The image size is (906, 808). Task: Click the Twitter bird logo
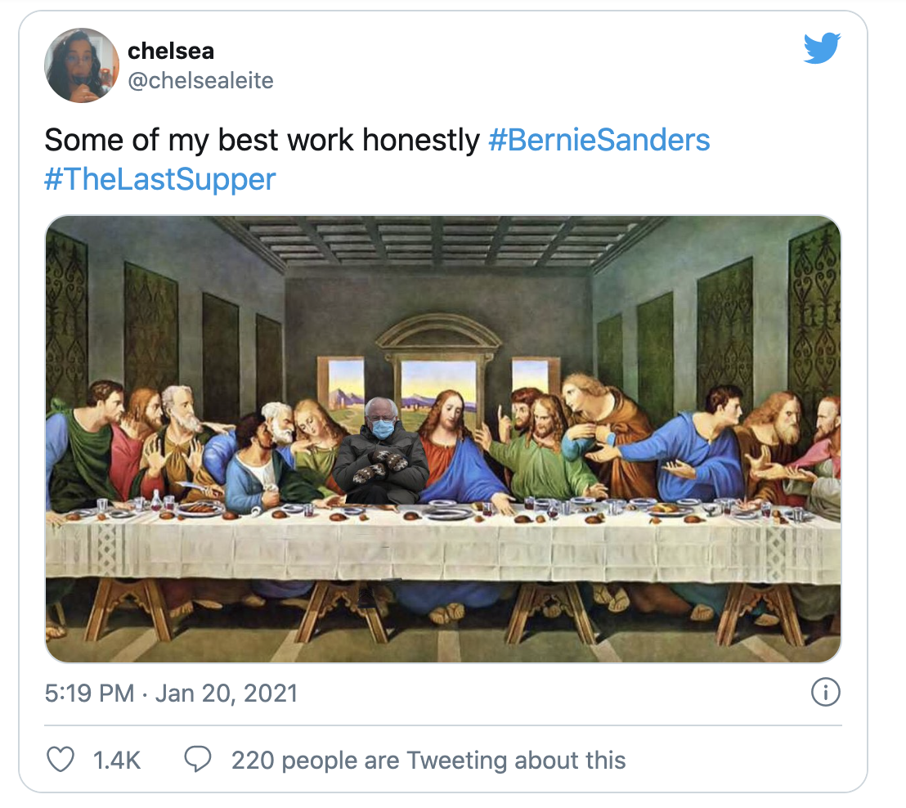(x=822, y=47)
